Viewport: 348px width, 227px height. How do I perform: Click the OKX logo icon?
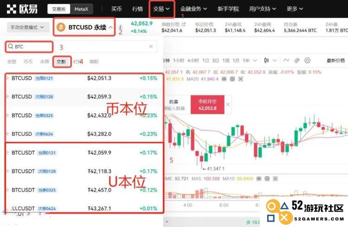pos(11,9)
